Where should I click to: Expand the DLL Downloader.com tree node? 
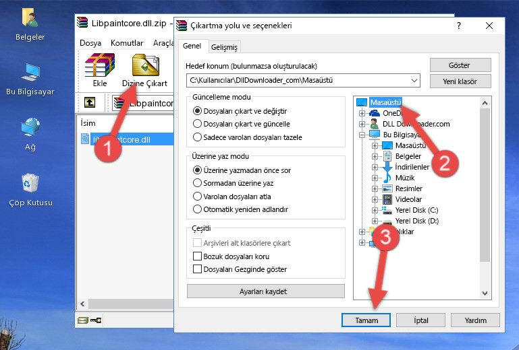362,124
